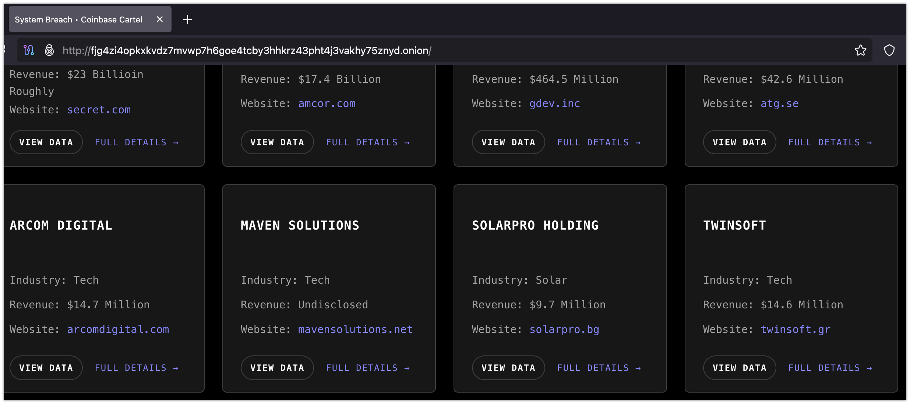Open onion site security info icon
The image size is (910, 404).
coord(49,50)
